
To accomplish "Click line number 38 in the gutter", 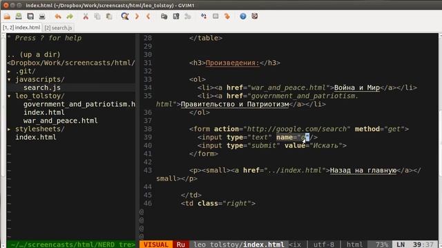I will point(148,129).
